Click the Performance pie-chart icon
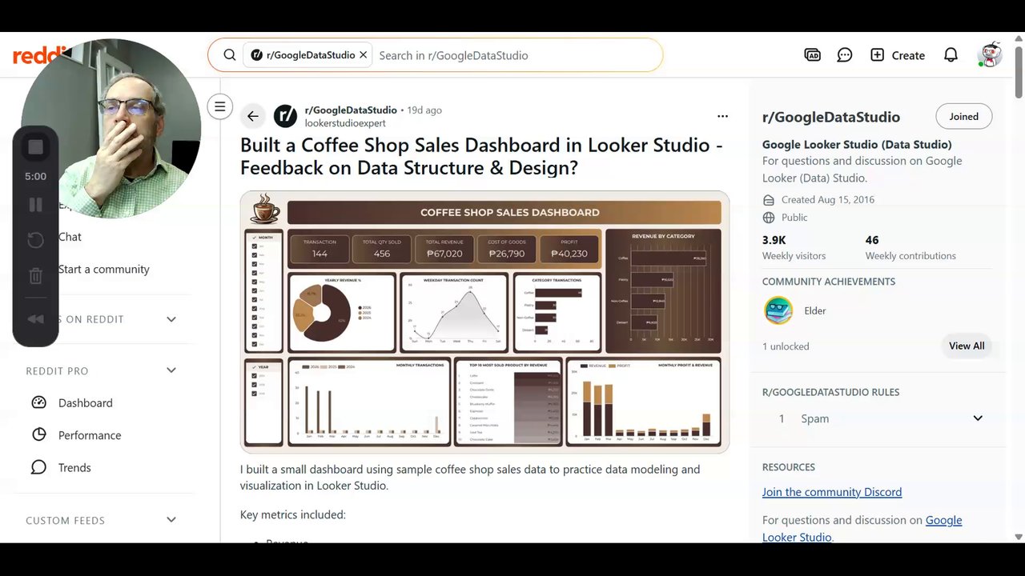 (x=38, y=434)
